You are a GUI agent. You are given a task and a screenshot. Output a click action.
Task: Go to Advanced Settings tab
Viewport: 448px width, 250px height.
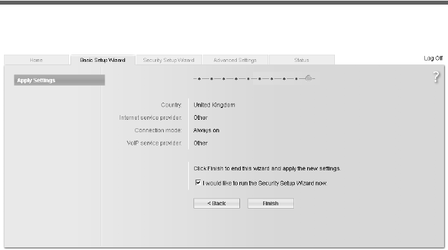click(235, 60)
